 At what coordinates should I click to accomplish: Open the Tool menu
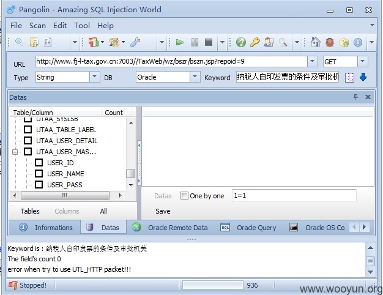click(82, 26)
